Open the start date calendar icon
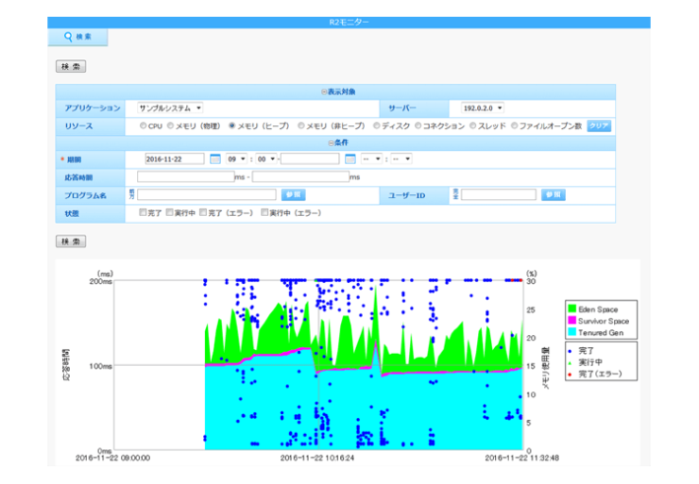 [x=214, y=159]
